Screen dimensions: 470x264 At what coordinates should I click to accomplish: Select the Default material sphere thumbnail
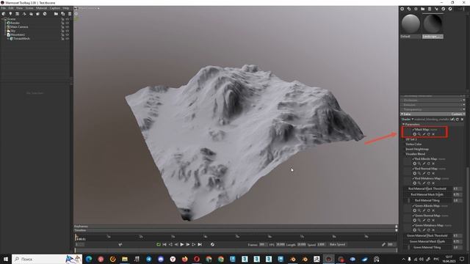click(411, 23)
